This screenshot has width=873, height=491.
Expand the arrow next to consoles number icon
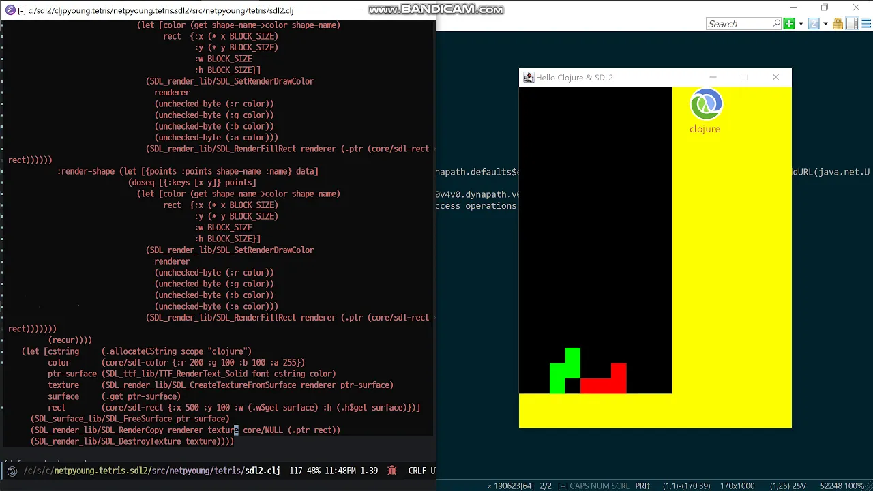coord(825,24)
